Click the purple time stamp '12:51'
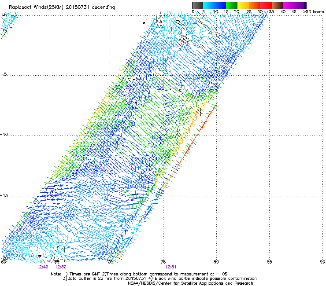The height and width of the screenshot is (286, 326). [170, 267]
